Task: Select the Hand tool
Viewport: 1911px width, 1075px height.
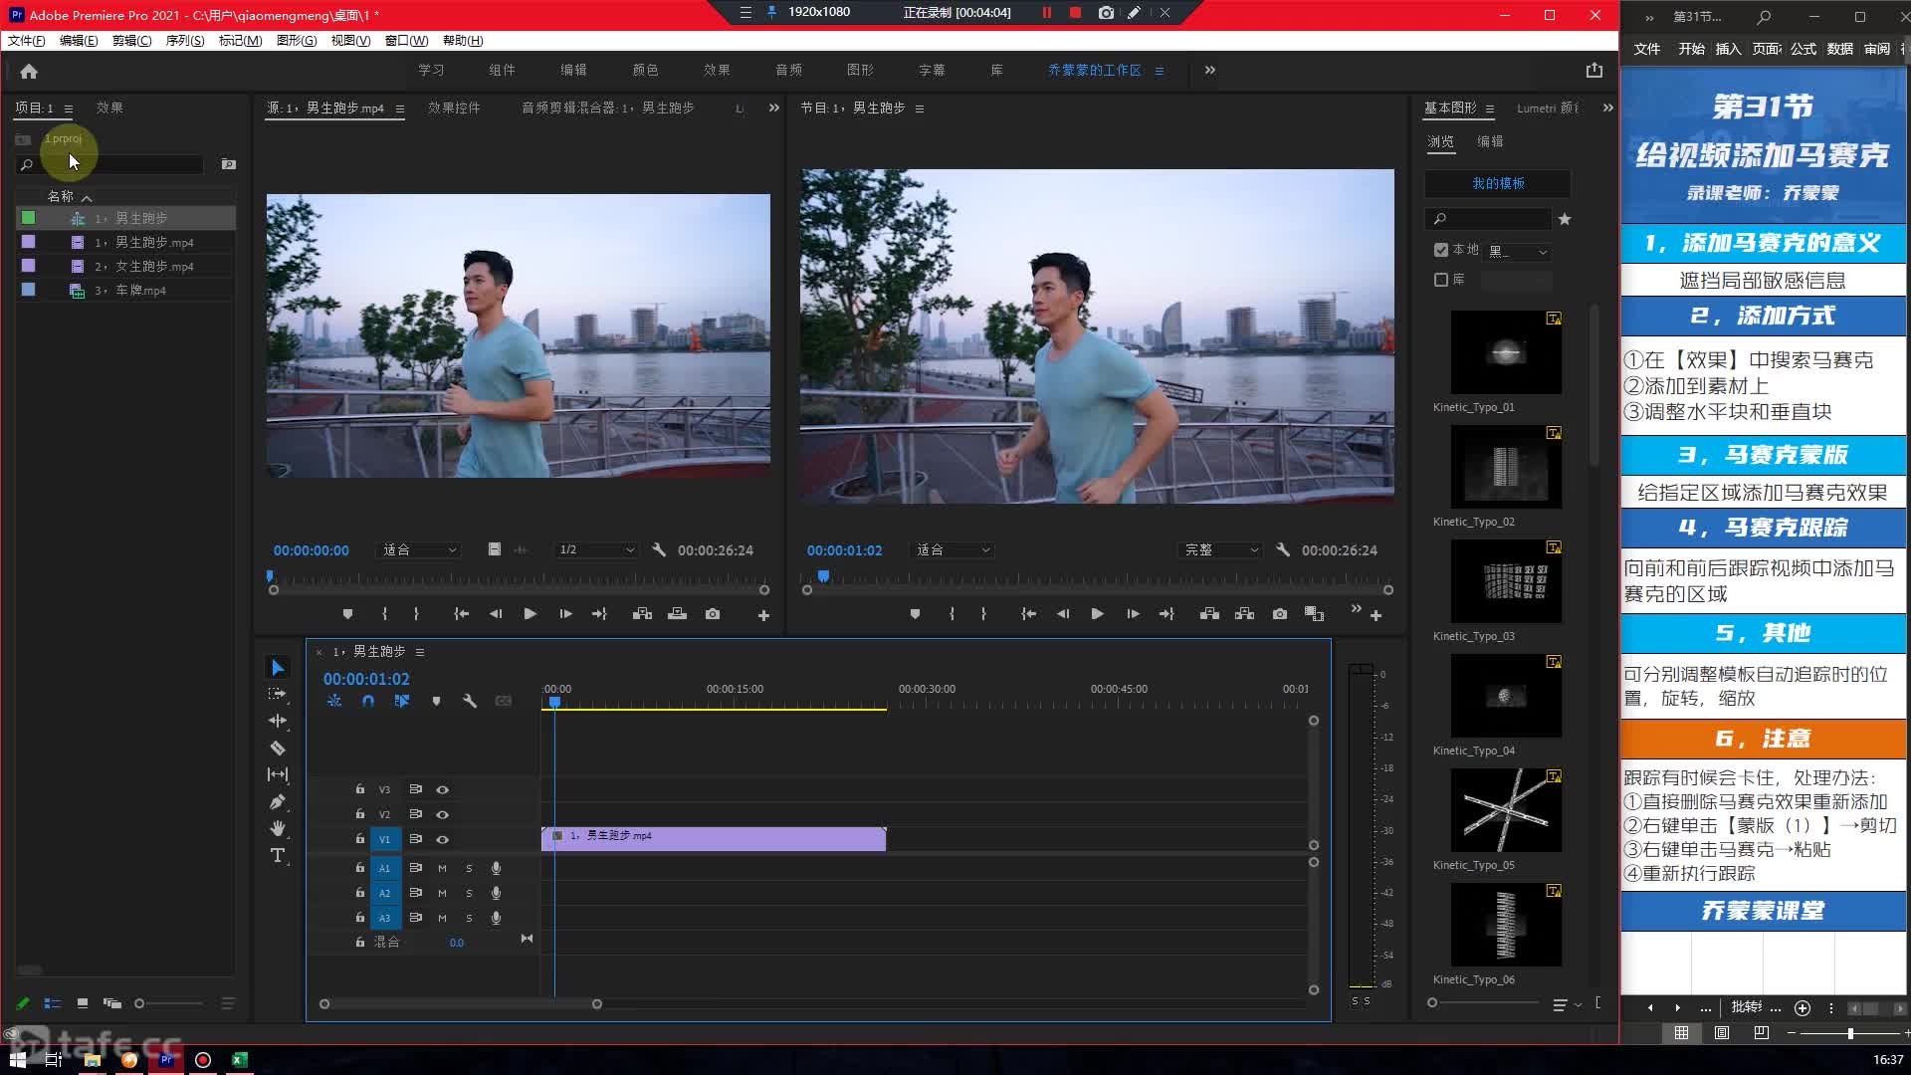Action: [x=278, y=828]
